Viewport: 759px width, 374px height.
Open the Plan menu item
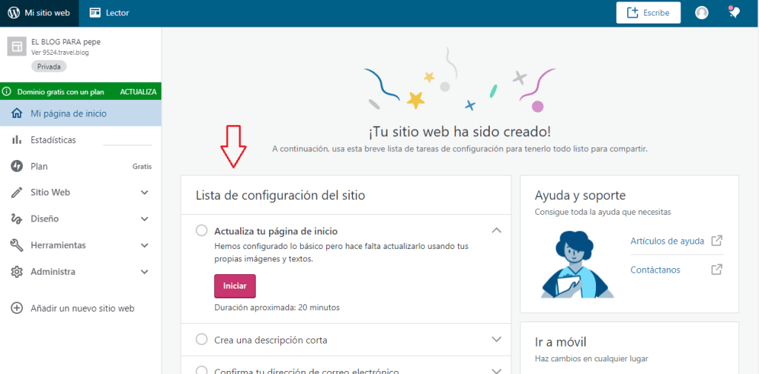coord(39,167)
